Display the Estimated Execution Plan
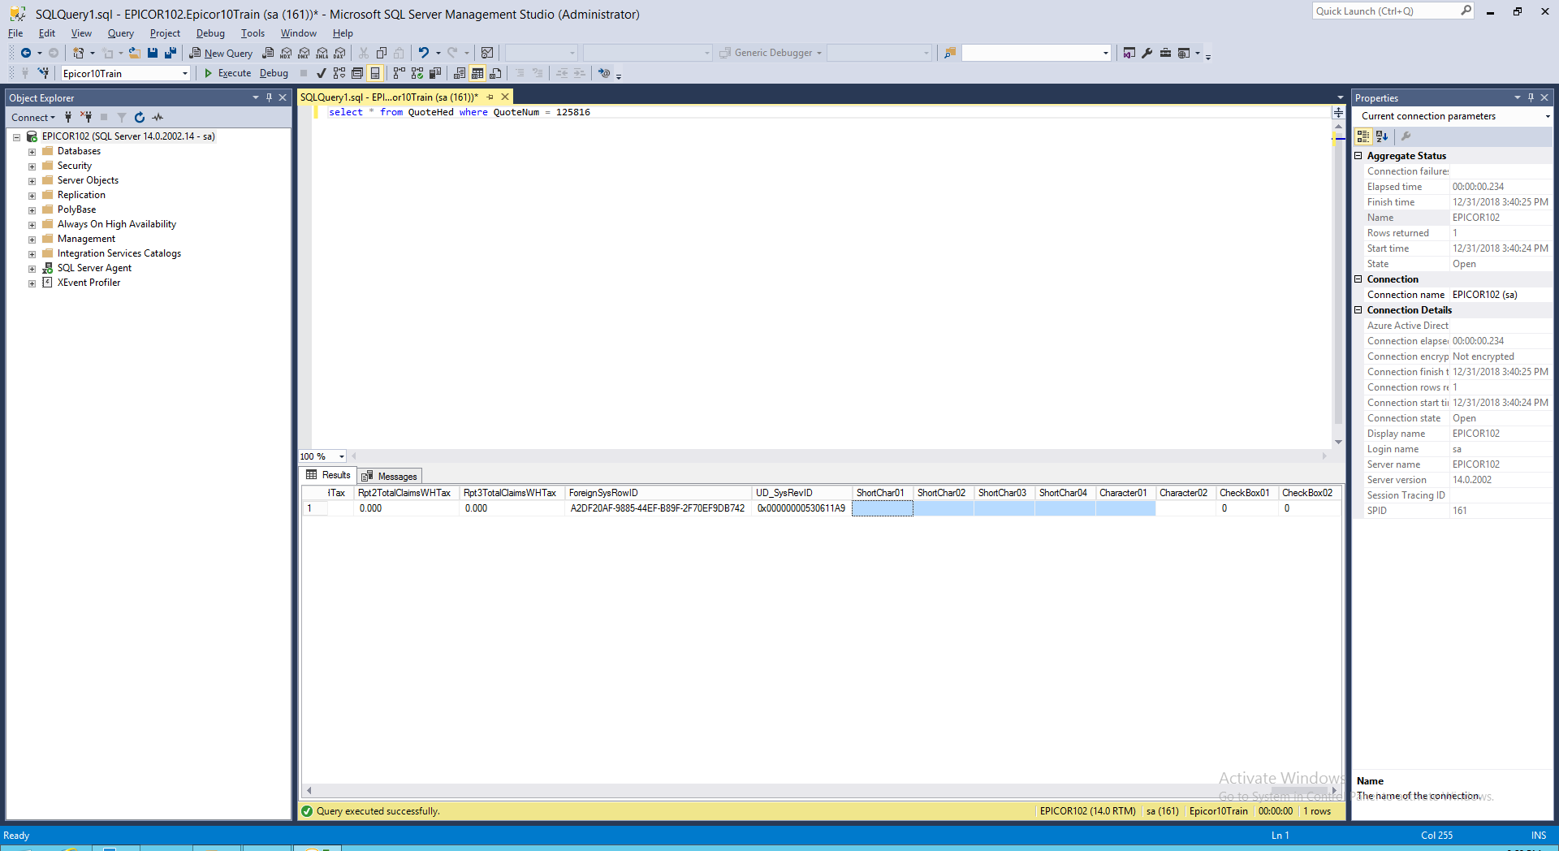Viewport: 1559px width, 851px height. [x=339, y=73]
